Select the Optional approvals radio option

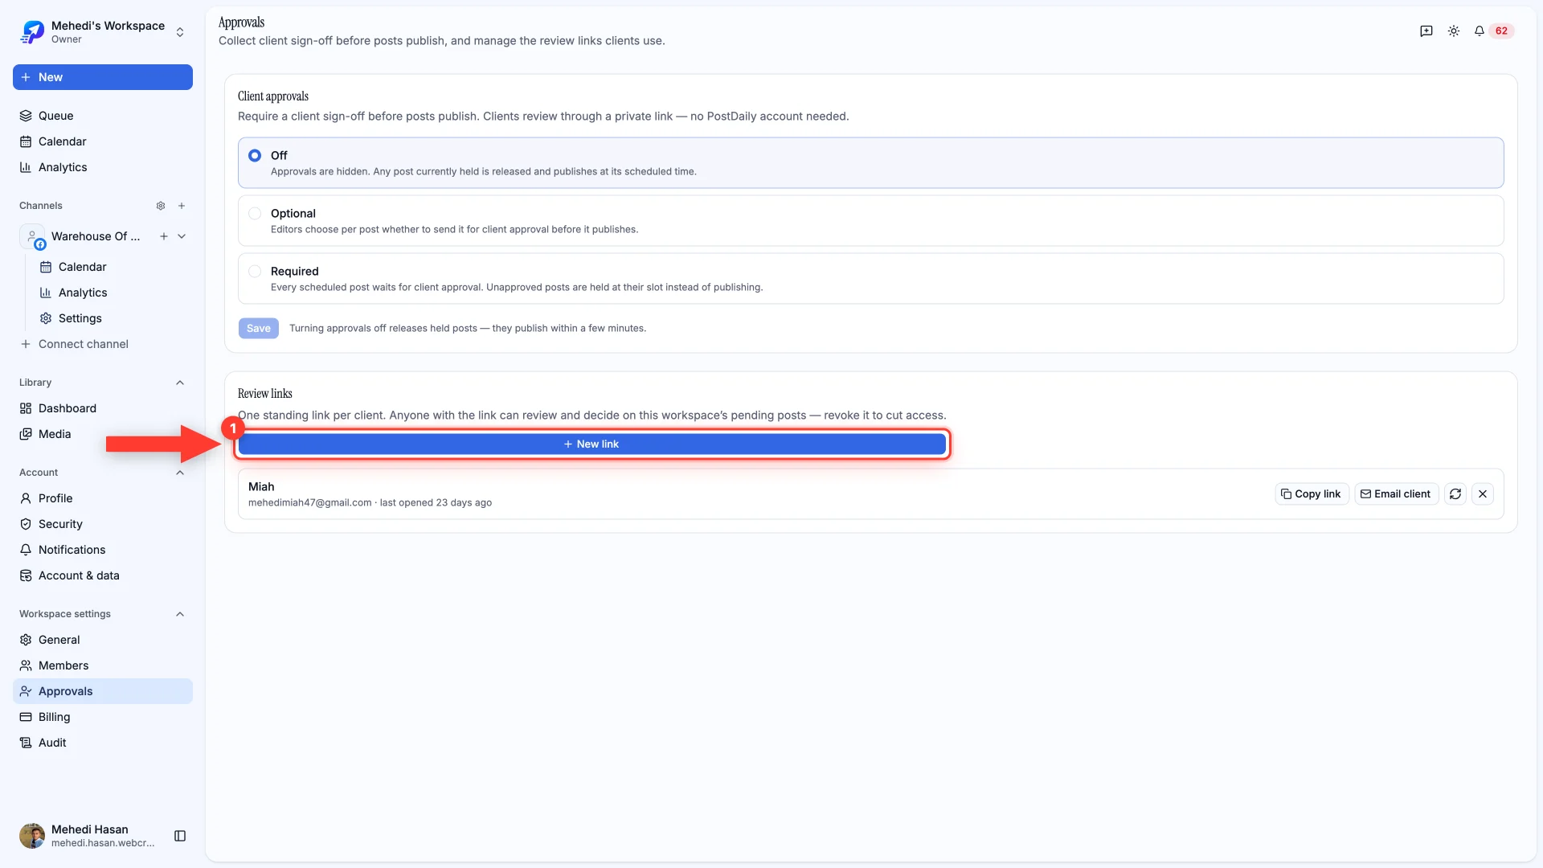click(x=255, y=213)
